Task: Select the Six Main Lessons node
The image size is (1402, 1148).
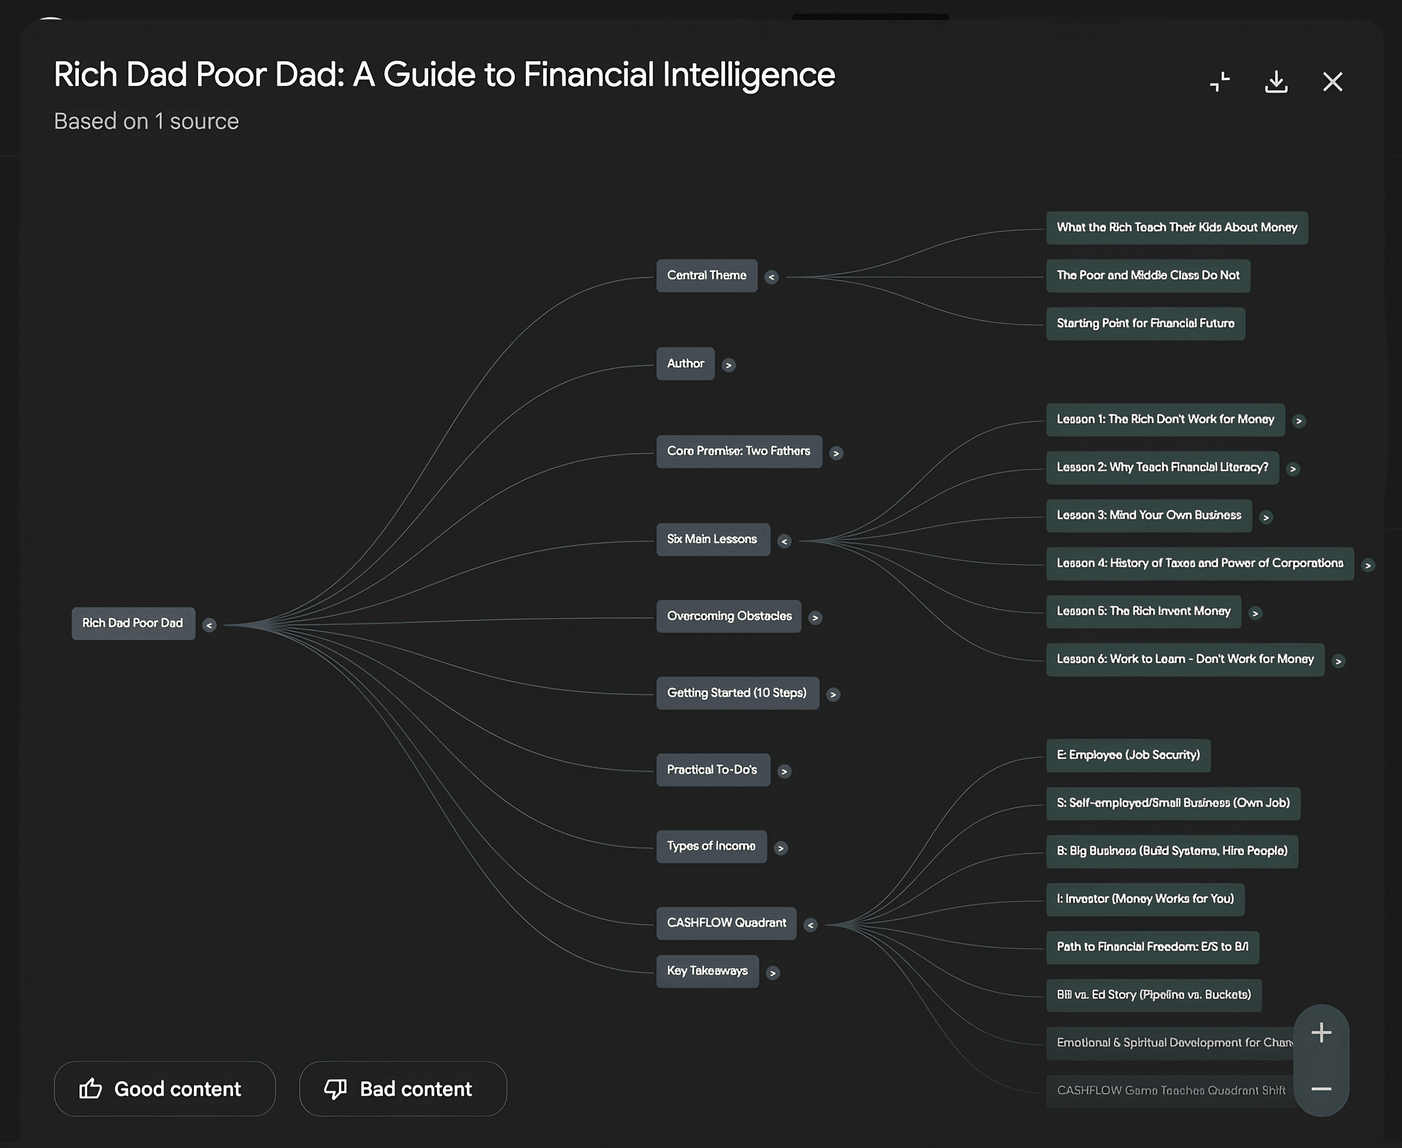Action: click(x=713, y=539)
